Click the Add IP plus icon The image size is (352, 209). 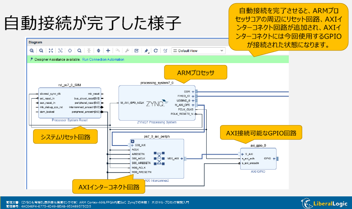point(108,51)
